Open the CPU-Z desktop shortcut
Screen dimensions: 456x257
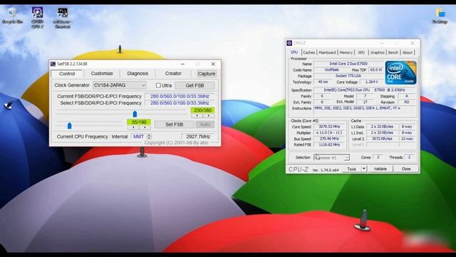[37, 17]
